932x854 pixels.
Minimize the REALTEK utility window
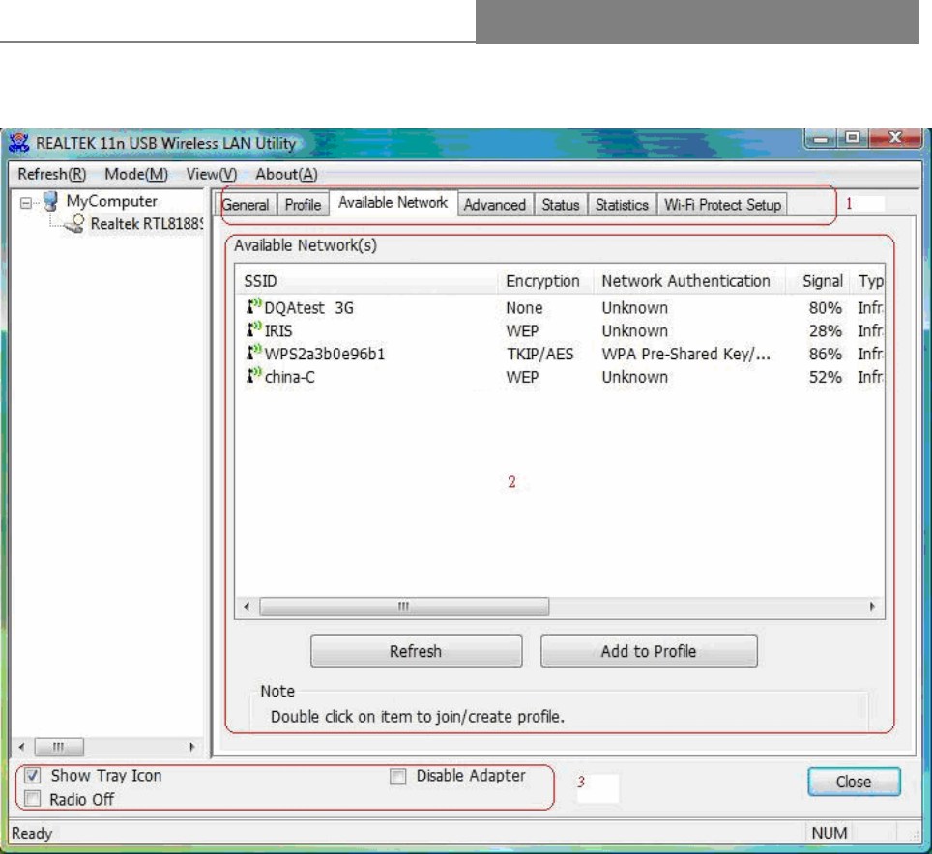pyautogui.click(x=821, y=138)
